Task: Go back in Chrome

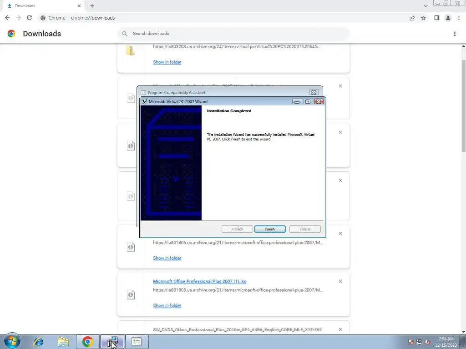Action: coord(7,18)
